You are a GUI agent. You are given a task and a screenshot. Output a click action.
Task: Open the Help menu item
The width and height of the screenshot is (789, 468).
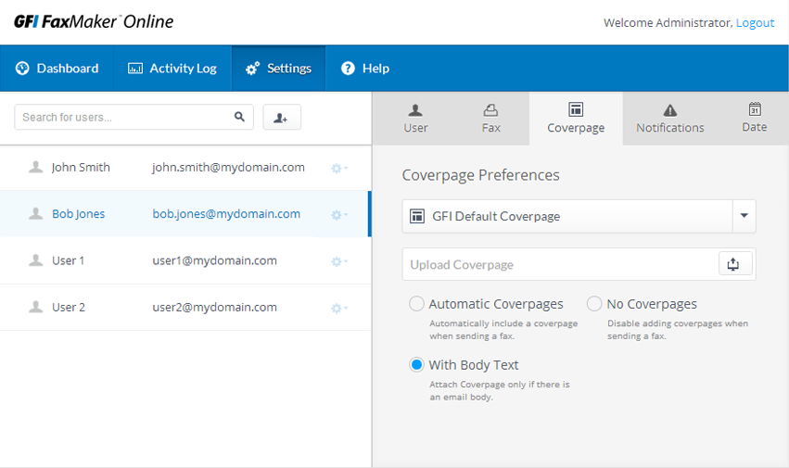(365, 69)
